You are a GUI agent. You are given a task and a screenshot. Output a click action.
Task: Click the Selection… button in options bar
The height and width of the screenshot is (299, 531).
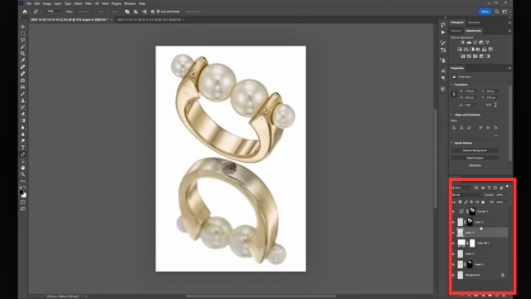[x=84, y=12]
